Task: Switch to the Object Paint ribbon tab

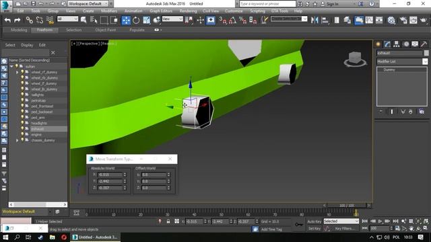Action: coord(106,30)
